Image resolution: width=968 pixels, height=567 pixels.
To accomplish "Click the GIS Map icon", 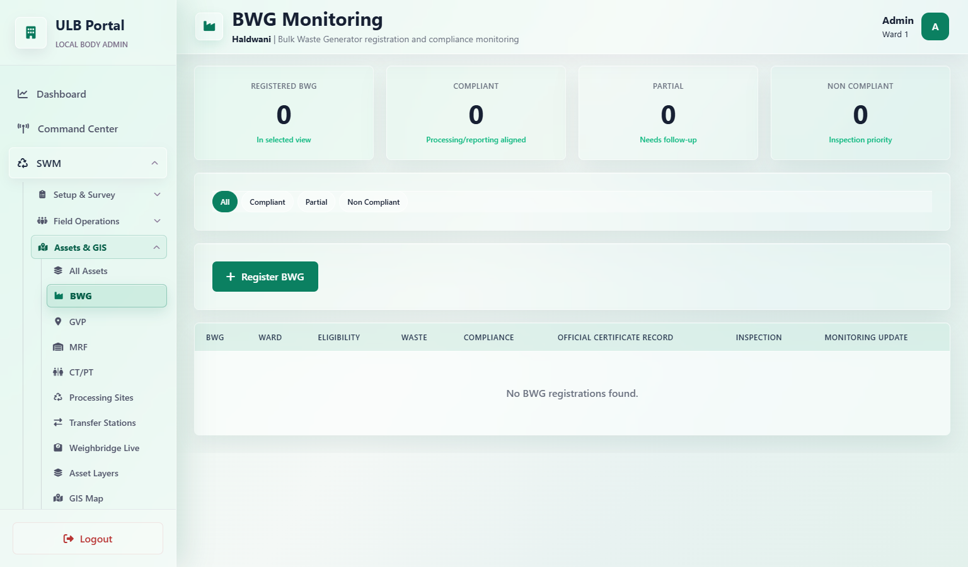I will 58,498.
